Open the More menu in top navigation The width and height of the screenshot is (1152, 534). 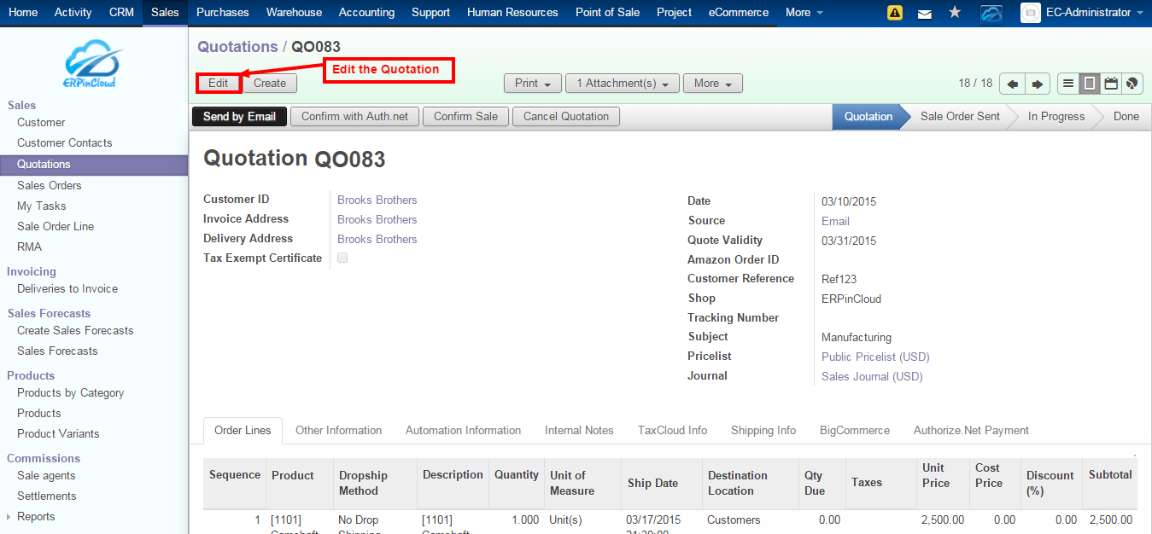[804, 13]
